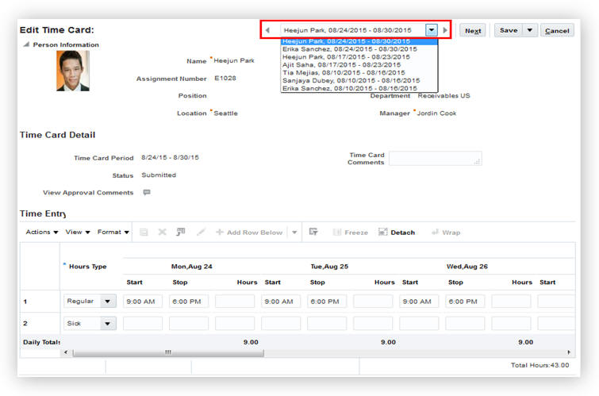This screenshot has height=396, width=599.
Task: Click the scrollbar left arrow
Action: [x=66, y=352]
